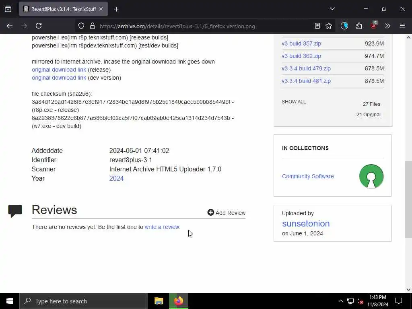This screenshot has height=309, width=412.
Task: Open uploader sunsetonion profile
Action: tap(306, 223)
